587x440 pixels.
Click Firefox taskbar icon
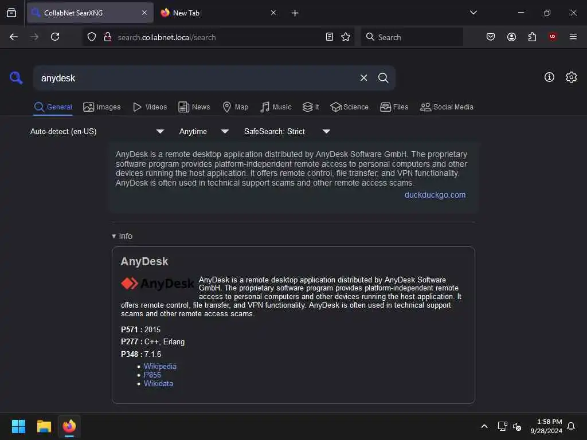click(69, 426)
